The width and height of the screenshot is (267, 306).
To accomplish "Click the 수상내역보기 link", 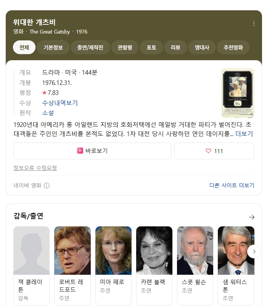I will tap(60, 103).
